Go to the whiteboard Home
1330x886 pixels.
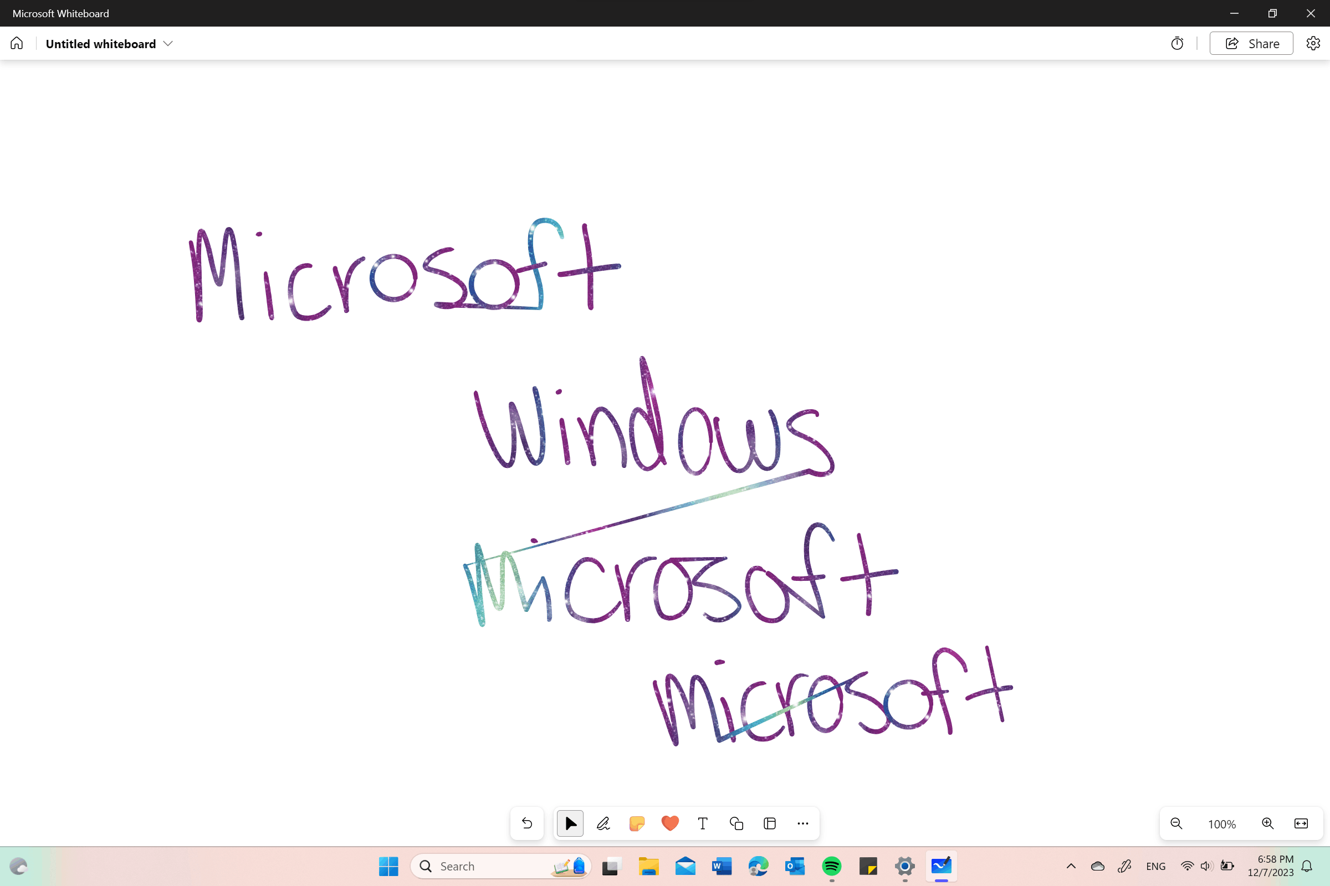[x=17, y=44]
